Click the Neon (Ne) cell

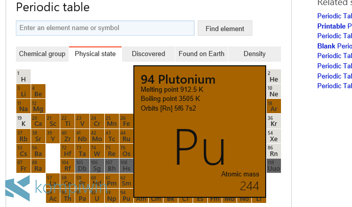274,91
